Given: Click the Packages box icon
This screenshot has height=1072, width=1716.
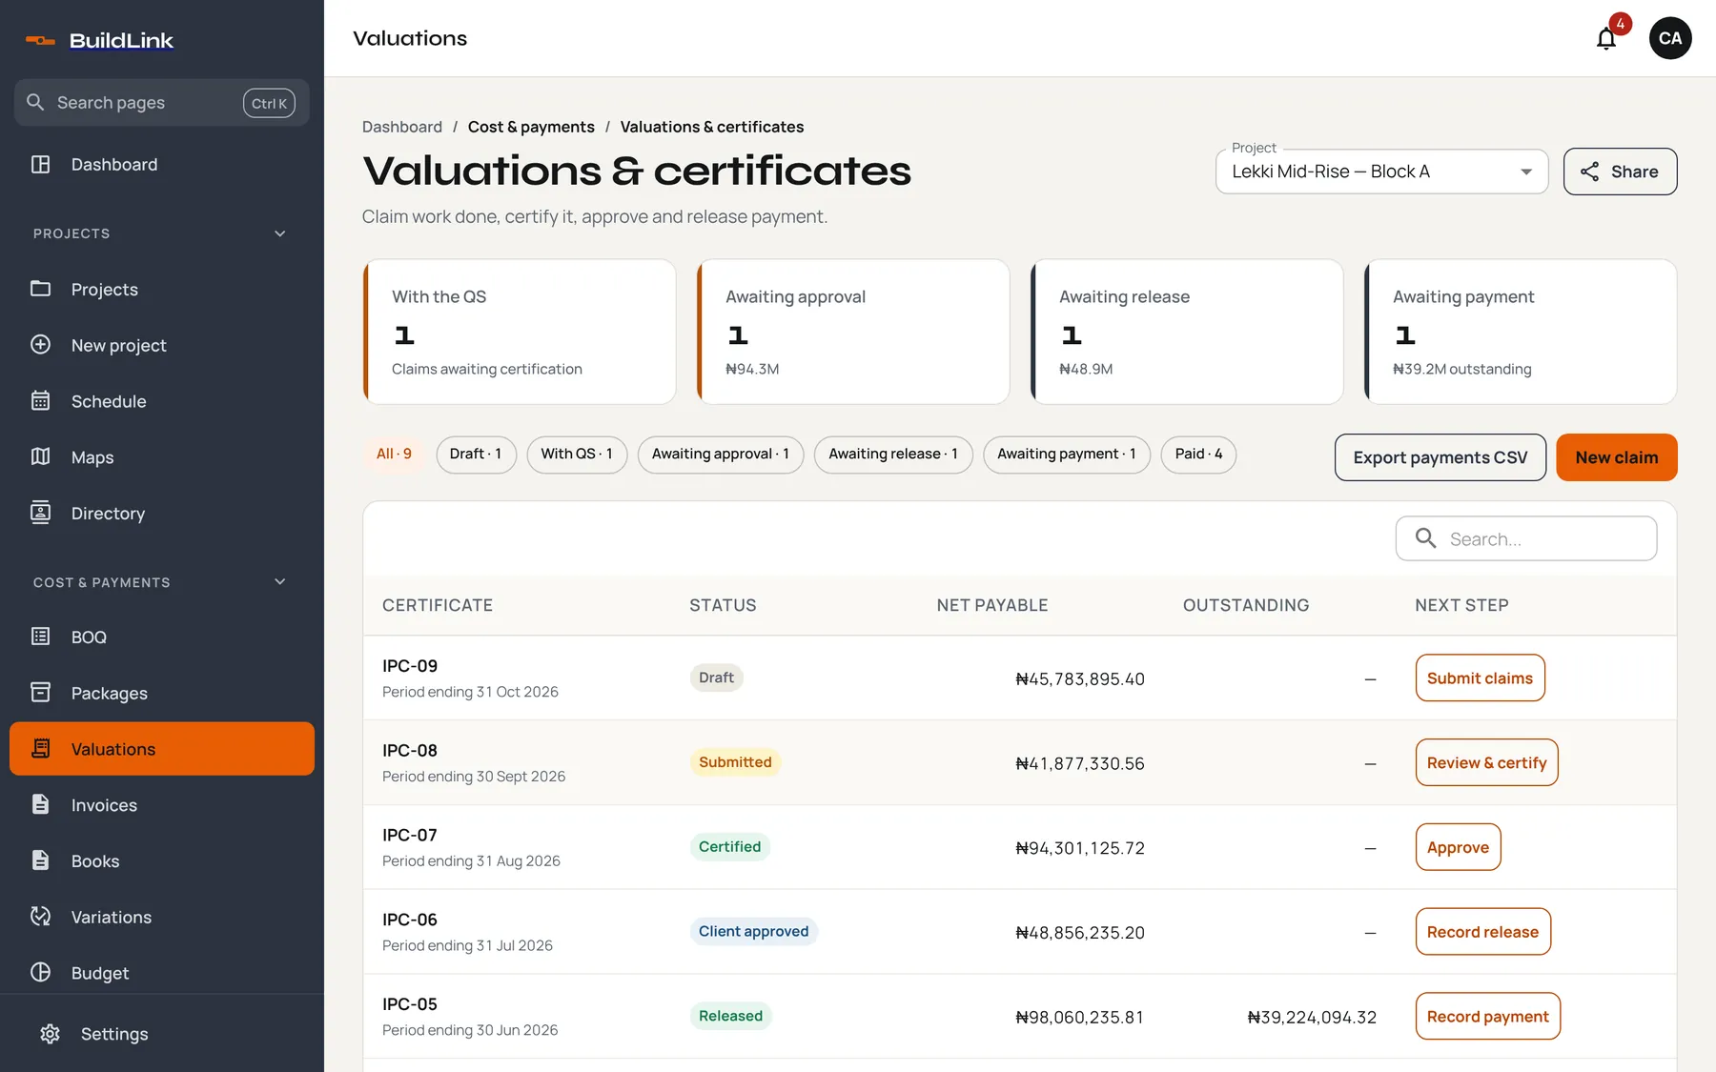Looking at the screenshot, I should click(40, 693).
